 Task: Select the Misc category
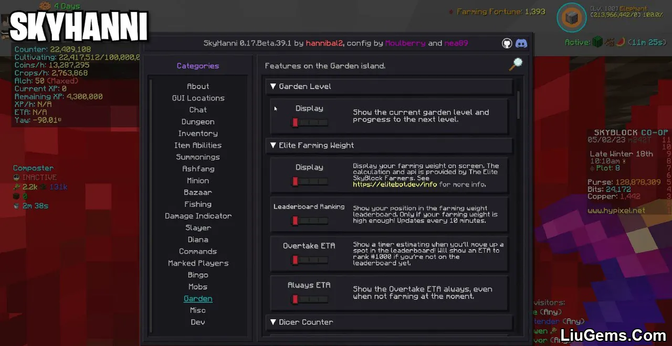pyautogui.click(x=198, y=310)
